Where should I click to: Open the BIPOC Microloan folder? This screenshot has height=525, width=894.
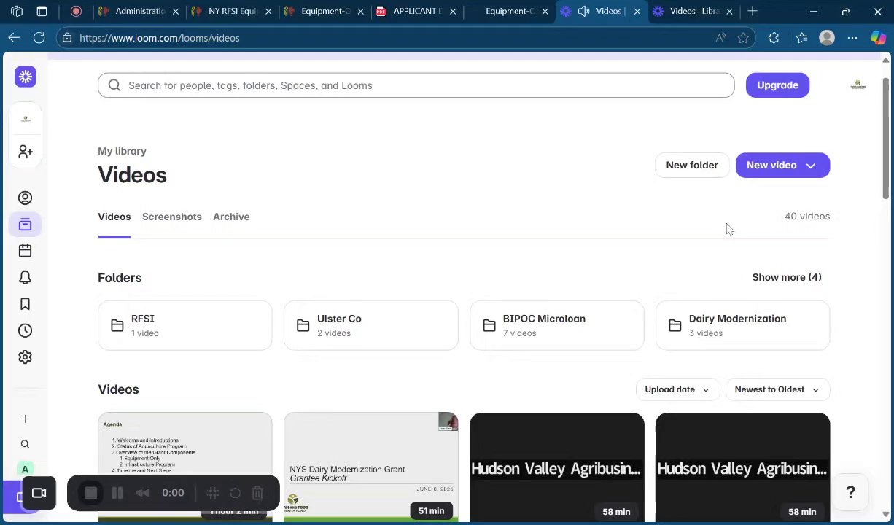[557, 326]
